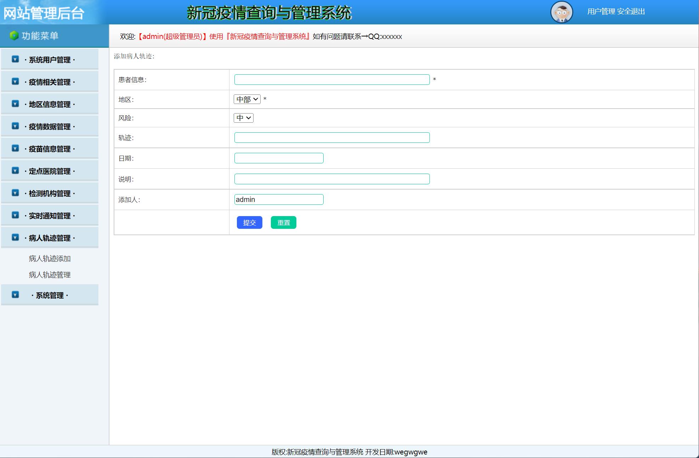Click the admin avatar icon
The image size is (699, 458).
[562, 12]
